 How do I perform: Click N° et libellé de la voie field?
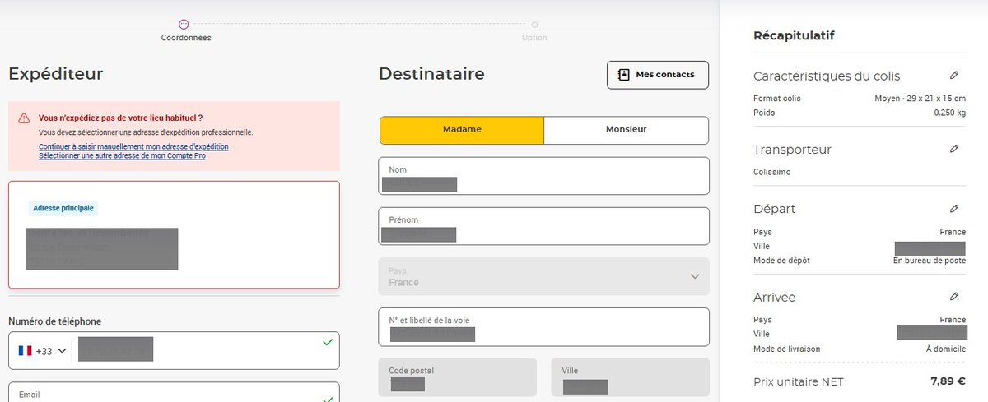click(x=544, y=326)
